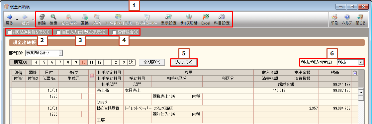
Task: Click the red journal book icon in header
Action: (x=92, y=76)
